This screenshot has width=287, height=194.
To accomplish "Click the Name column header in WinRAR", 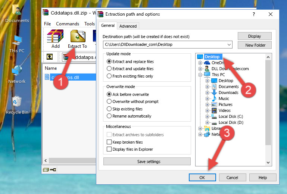I will coord(51,68).
